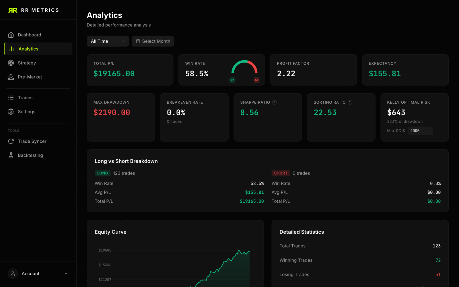Click the SHORT badge
The width and height of the screenshot is (459, 287).
[281, 173]
